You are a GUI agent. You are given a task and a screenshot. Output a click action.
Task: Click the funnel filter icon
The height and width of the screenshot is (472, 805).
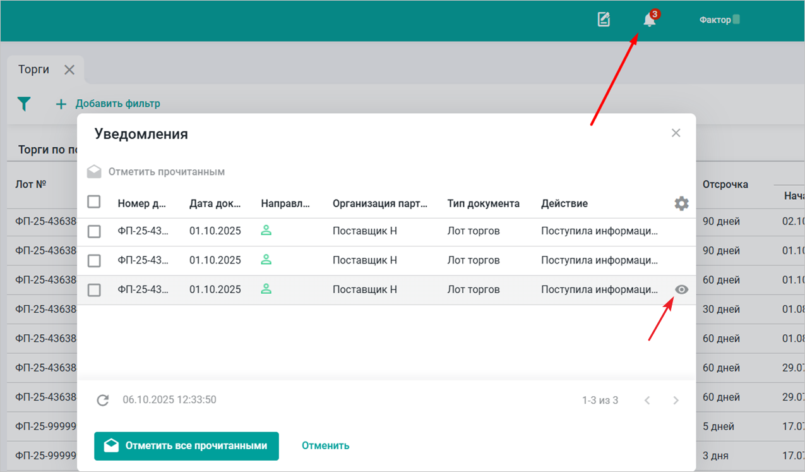24,104
